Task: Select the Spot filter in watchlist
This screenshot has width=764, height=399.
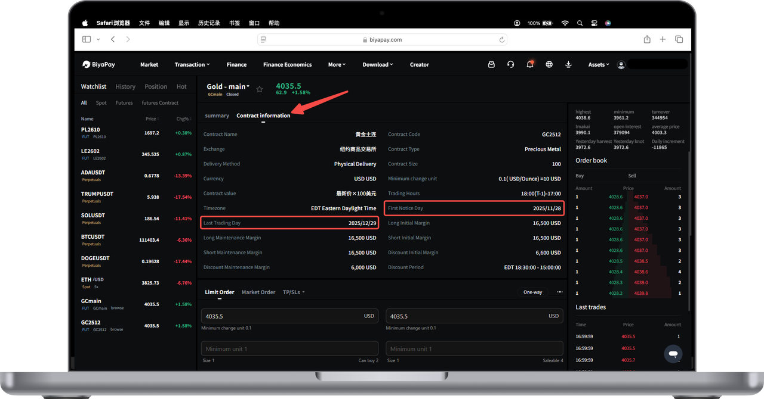Action: tap(101, 103)
